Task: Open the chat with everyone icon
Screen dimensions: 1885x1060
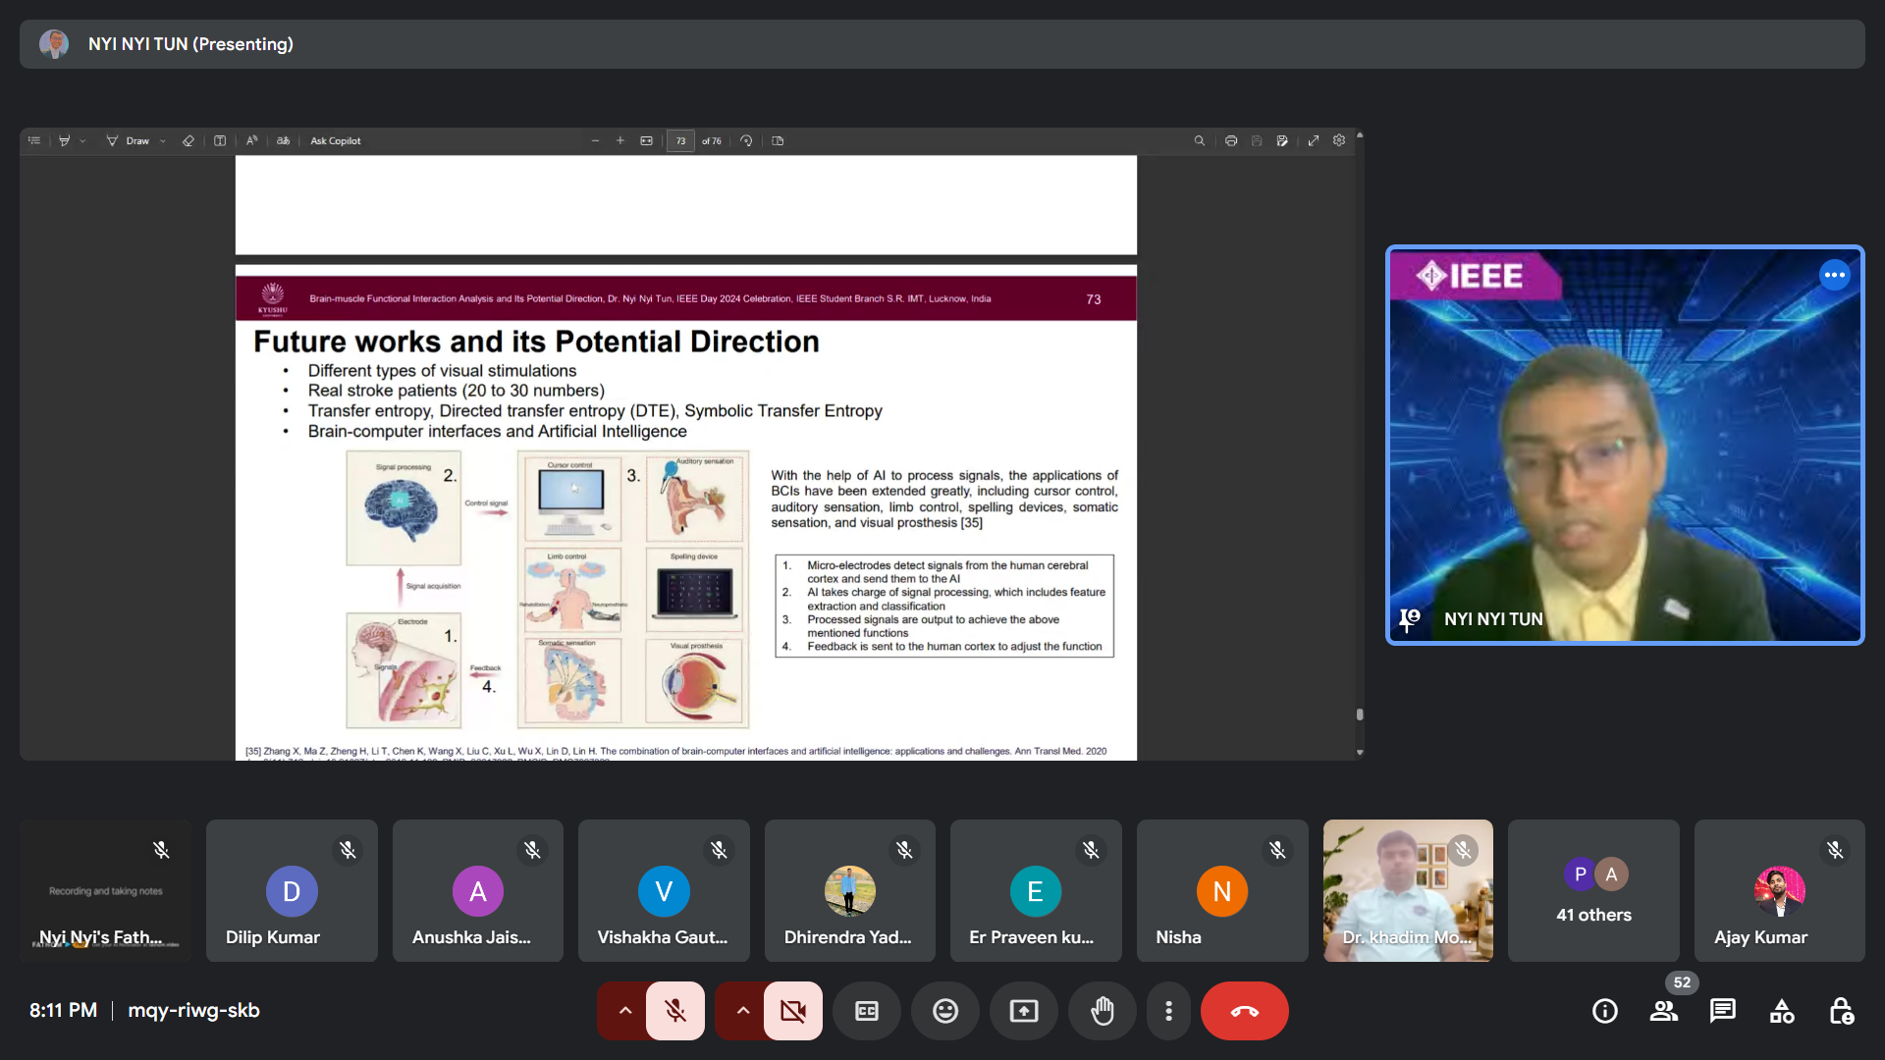Action: point(1723,1011)
